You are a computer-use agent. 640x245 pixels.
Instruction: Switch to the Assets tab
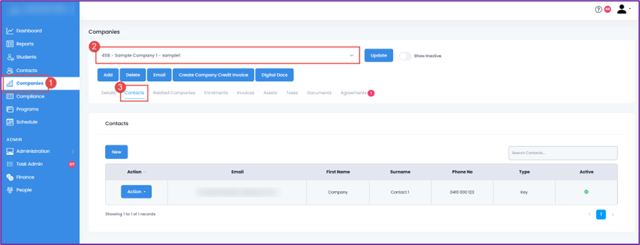point(271,93)
